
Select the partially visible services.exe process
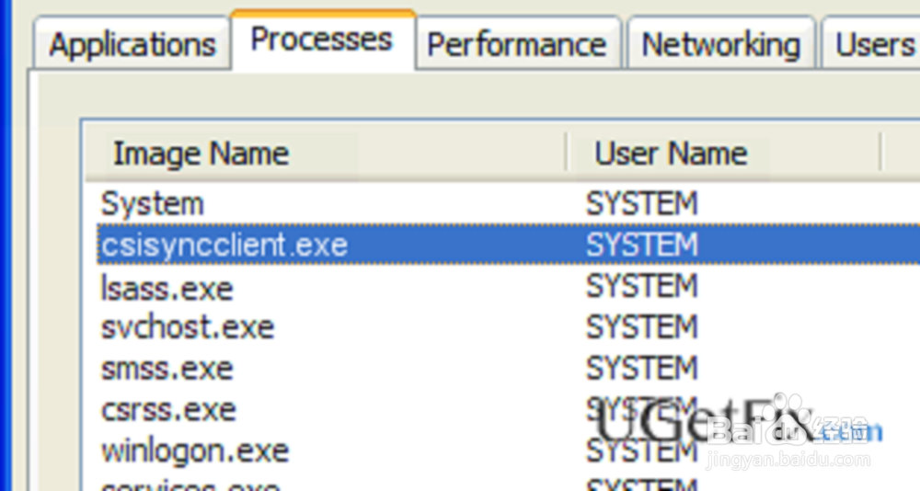coord(191,484)
